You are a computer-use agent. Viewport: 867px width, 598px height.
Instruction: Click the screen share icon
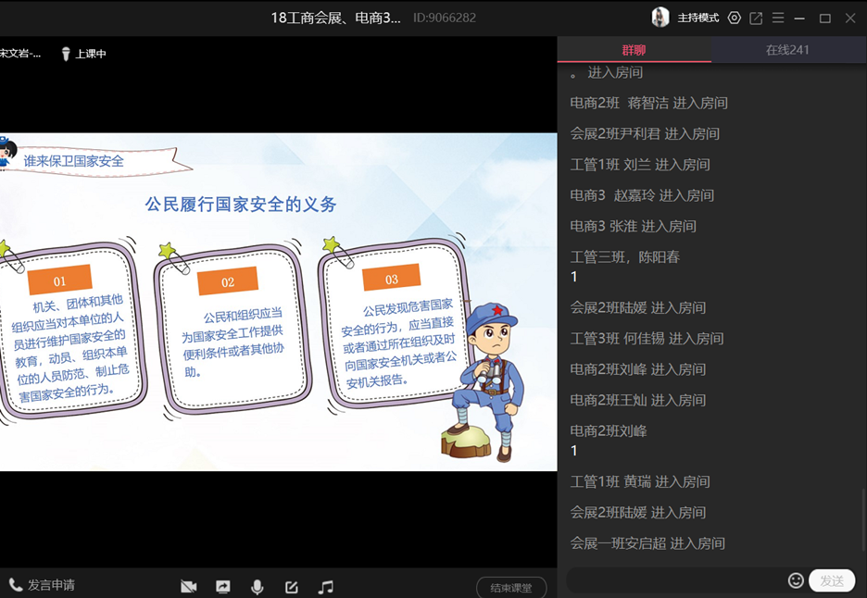coord(223,587)
